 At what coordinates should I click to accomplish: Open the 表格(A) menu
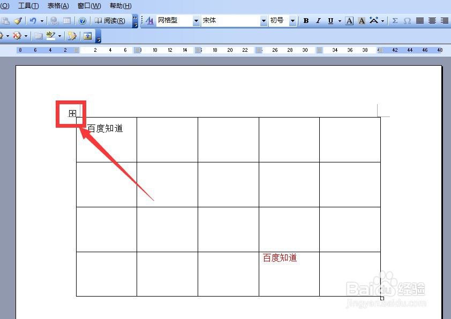click(58, 6)
